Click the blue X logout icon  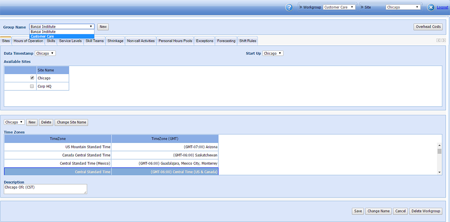(x=431, y=7)
